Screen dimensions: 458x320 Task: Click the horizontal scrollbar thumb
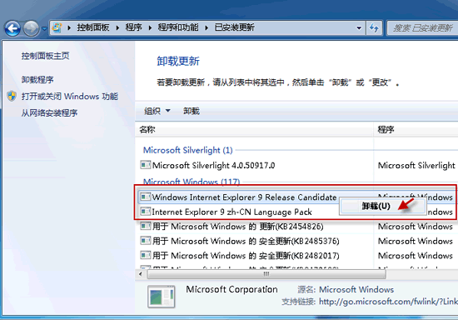266,274
